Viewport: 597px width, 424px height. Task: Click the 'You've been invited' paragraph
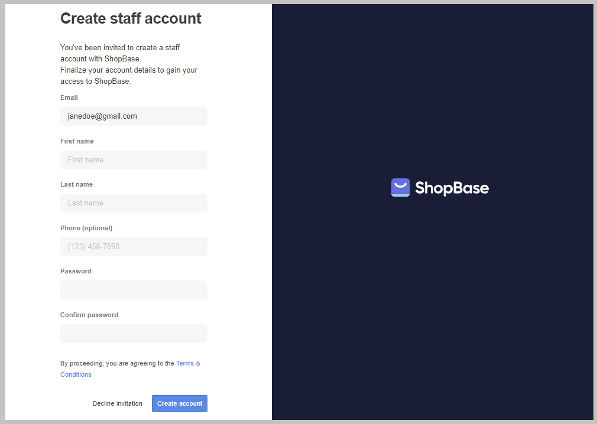coord(129,64)
